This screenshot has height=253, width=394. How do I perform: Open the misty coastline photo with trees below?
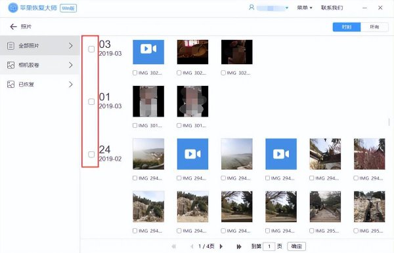[x=148, y=154]
